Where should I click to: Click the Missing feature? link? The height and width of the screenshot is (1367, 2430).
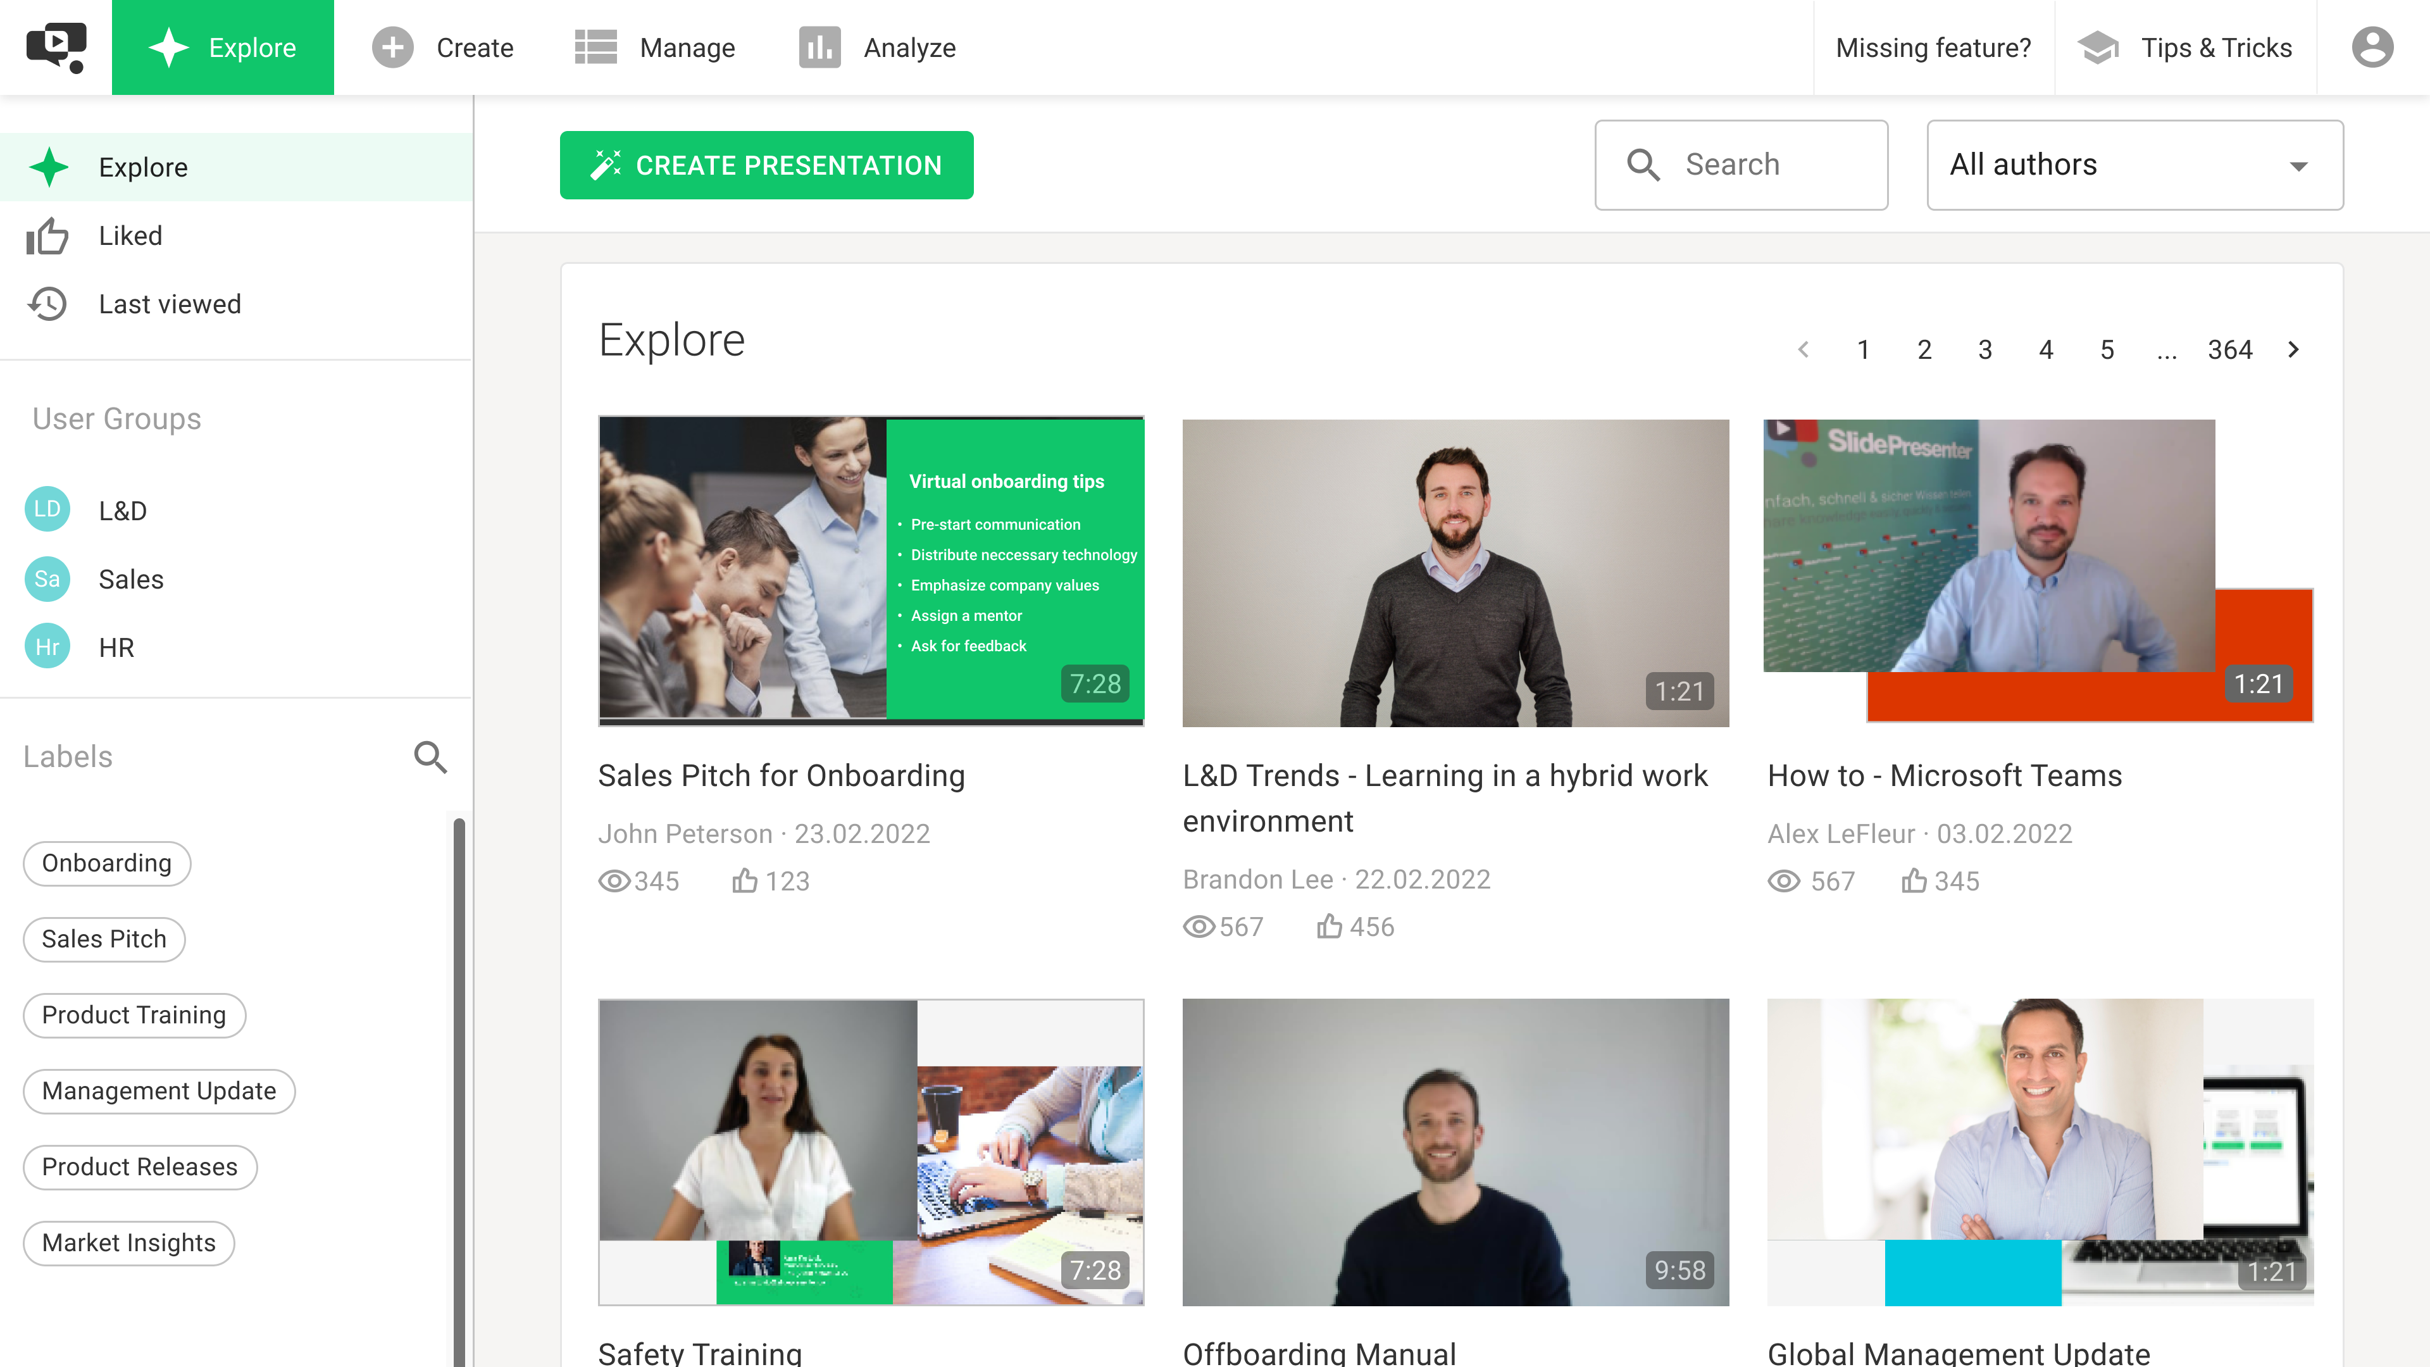click(x=1934, y=47)
